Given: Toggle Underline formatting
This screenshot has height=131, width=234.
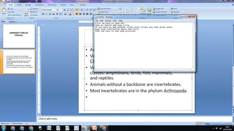Looking at the screenshot, I should 50,14.
